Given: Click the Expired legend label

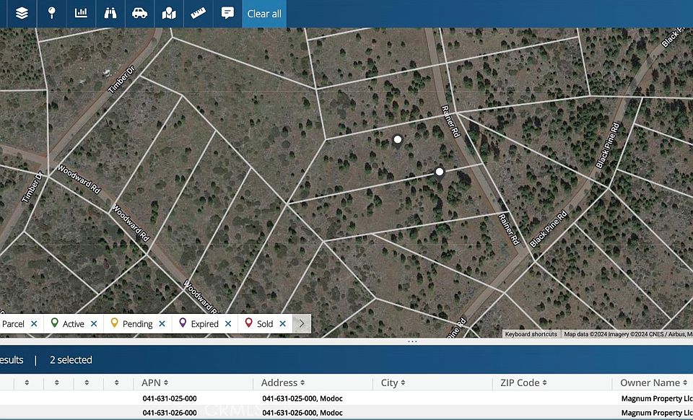Looking at the screenshot, I should coord(204,324).
